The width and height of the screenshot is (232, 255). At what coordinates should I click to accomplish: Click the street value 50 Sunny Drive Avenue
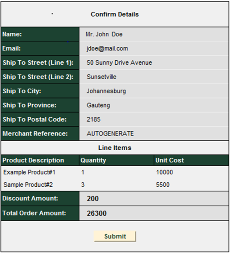pos(119,63)
